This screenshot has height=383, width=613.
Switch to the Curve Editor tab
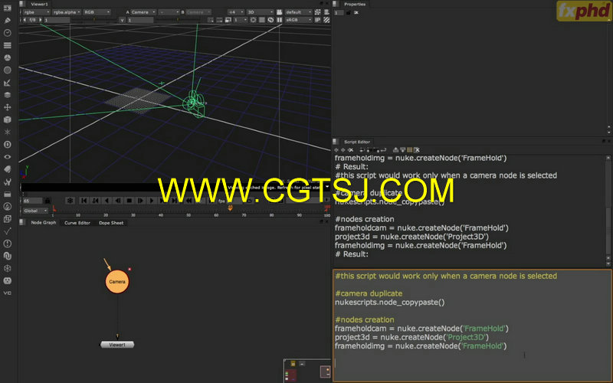77,223
